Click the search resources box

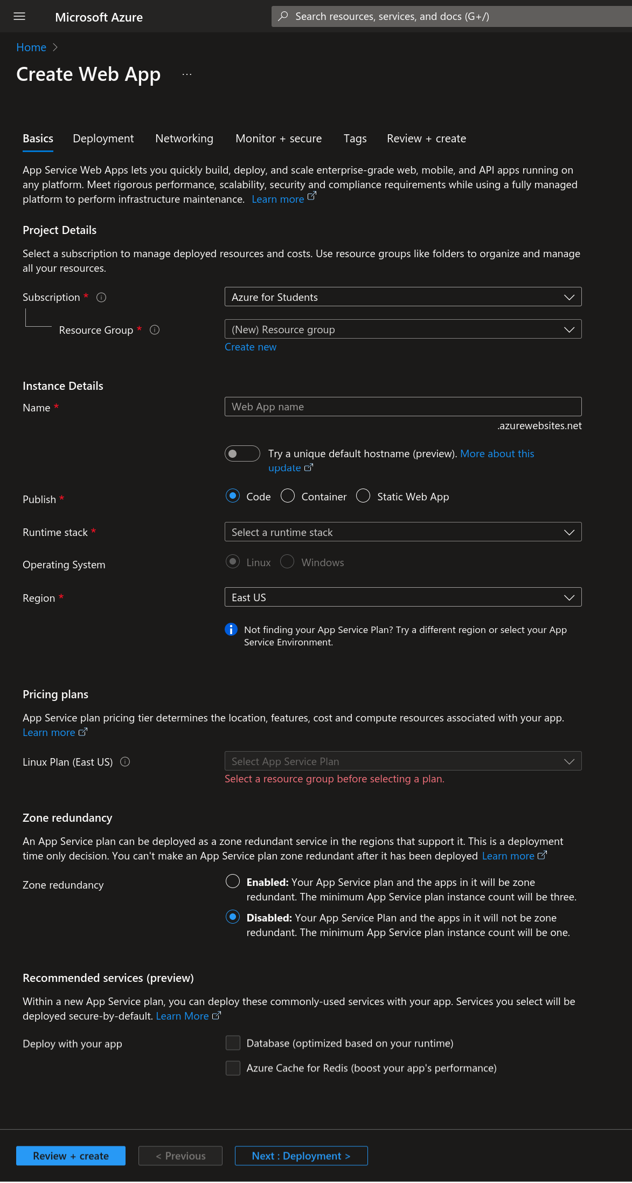coord(452,16)
